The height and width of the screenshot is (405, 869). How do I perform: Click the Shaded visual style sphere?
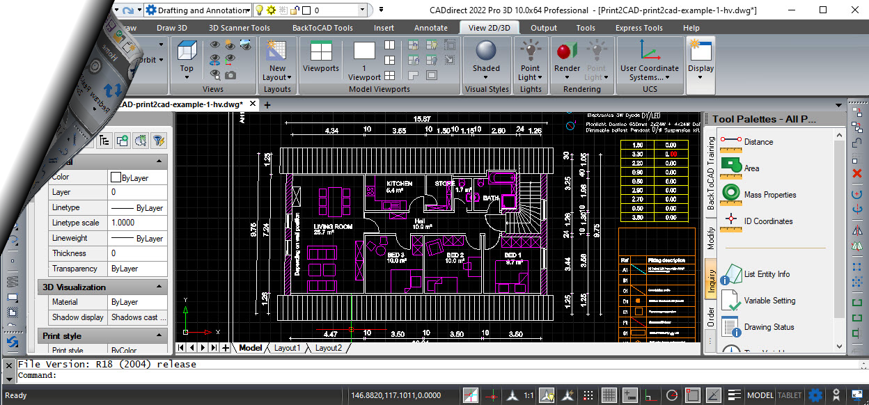[x=486, y=51]
